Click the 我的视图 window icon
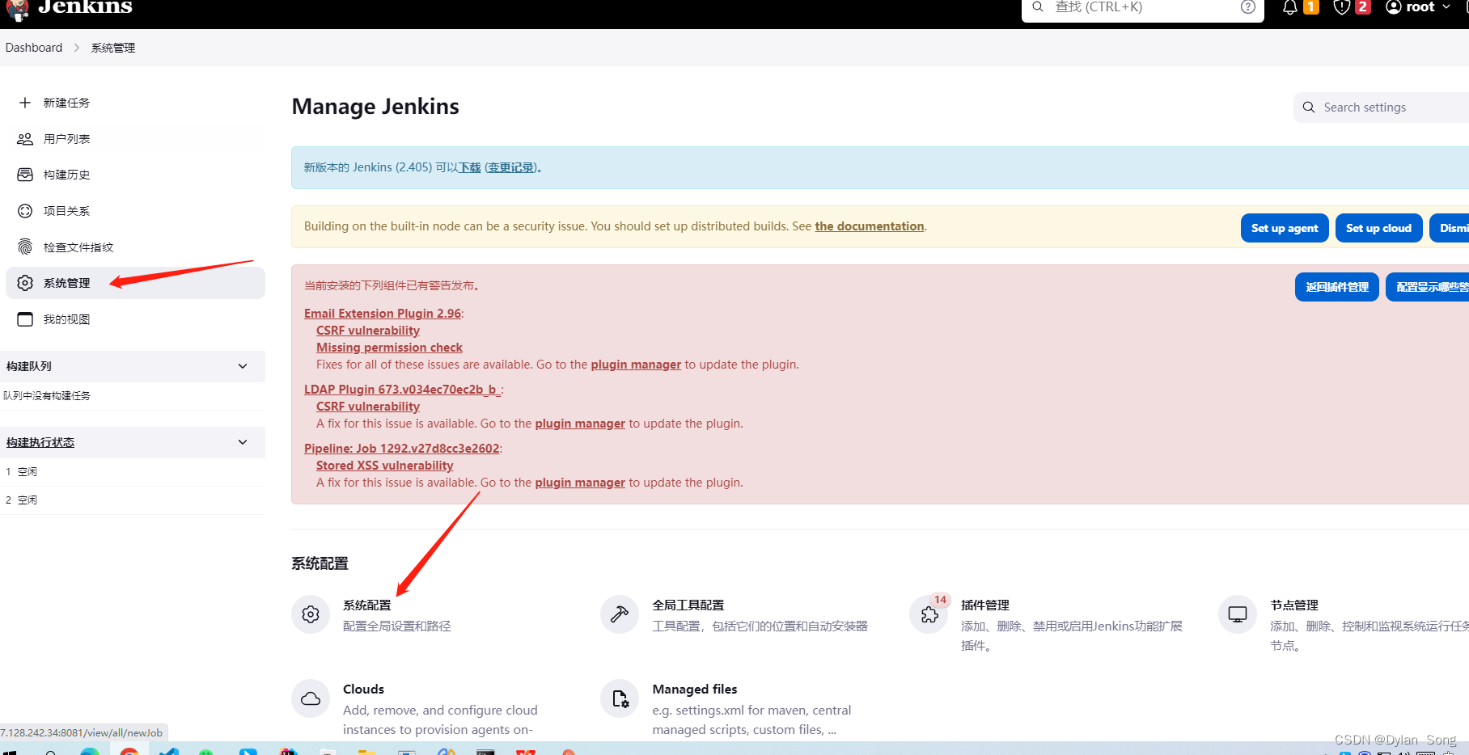Image resolution: width=1469 pixels, height=755 pixels. [25, 319]
